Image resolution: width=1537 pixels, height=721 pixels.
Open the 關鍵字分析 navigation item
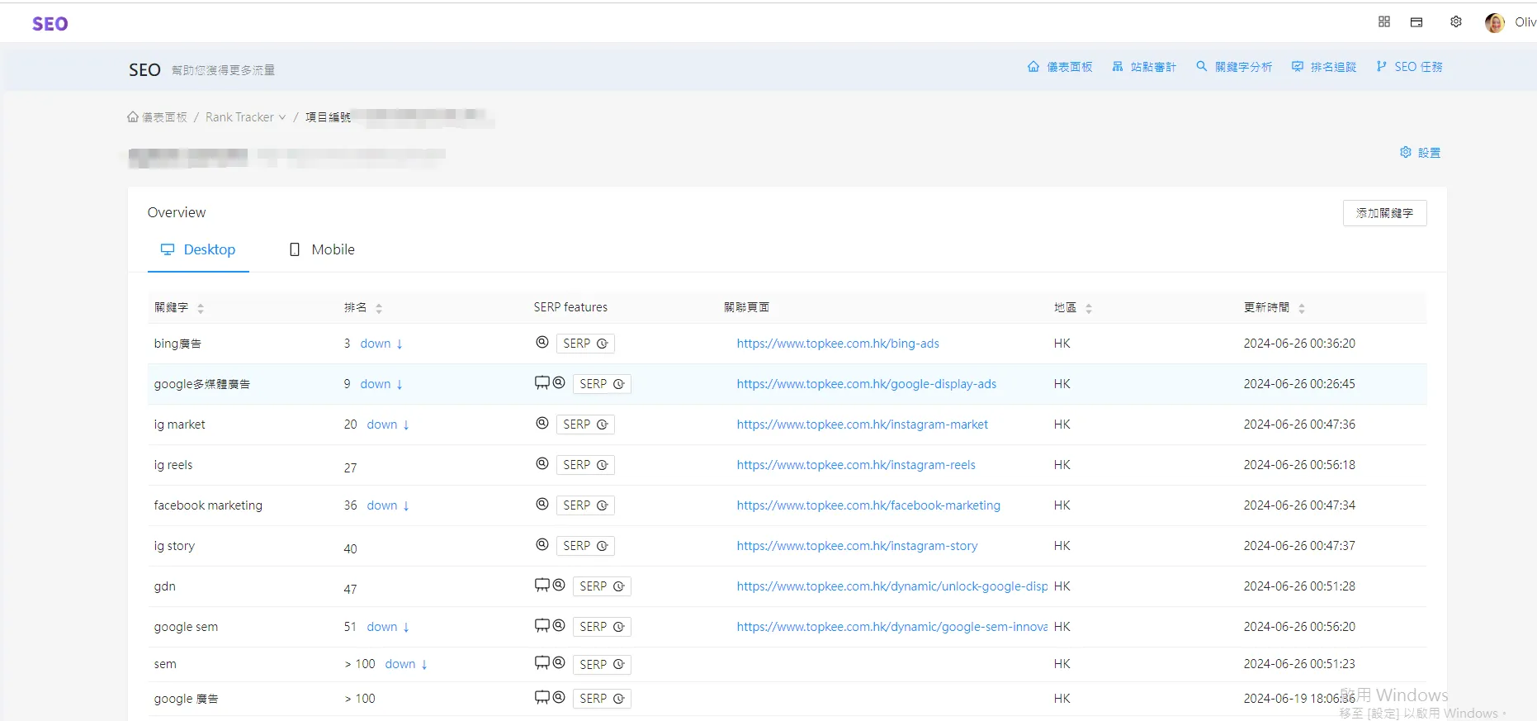[x=1234, y=67]
